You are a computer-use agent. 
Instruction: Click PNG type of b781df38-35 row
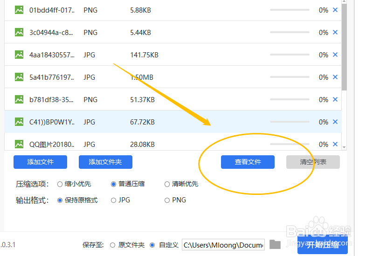point(90,100)
